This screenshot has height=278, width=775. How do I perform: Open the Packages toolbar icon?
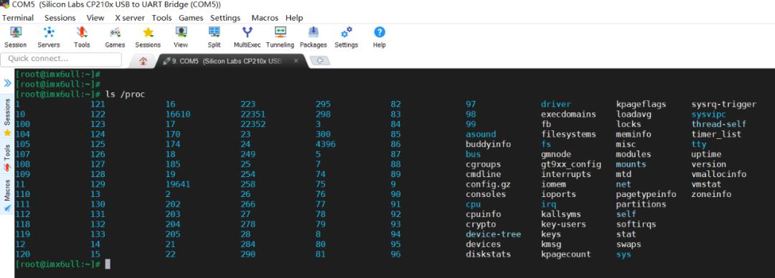tap(314, 37)
